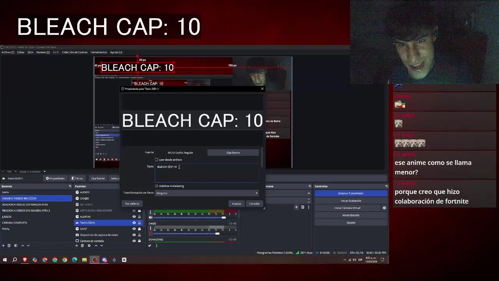Image resolution: width=499 pixels, height=281 pixels.
Task: Open Vista menu
Action: point(30,52)
